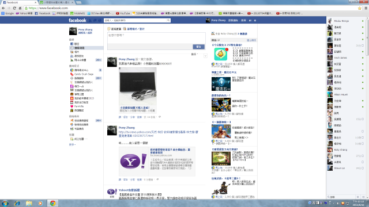Open Candy Crush Saga app in sidebar
The image size is (369, 207).
(84, 74)
